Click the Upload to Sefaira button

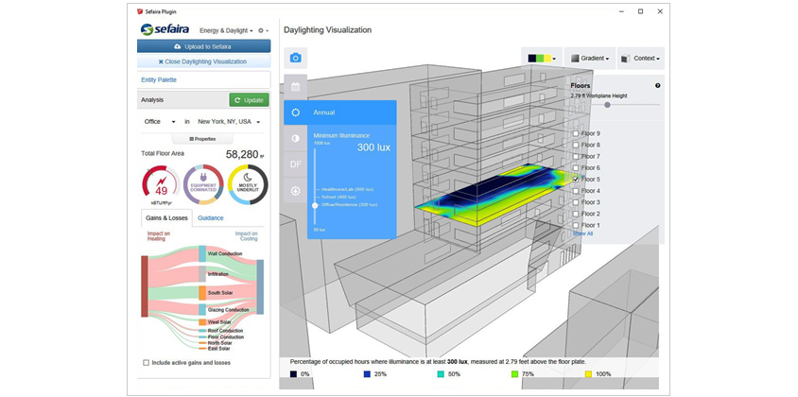(x=203, y=46)
